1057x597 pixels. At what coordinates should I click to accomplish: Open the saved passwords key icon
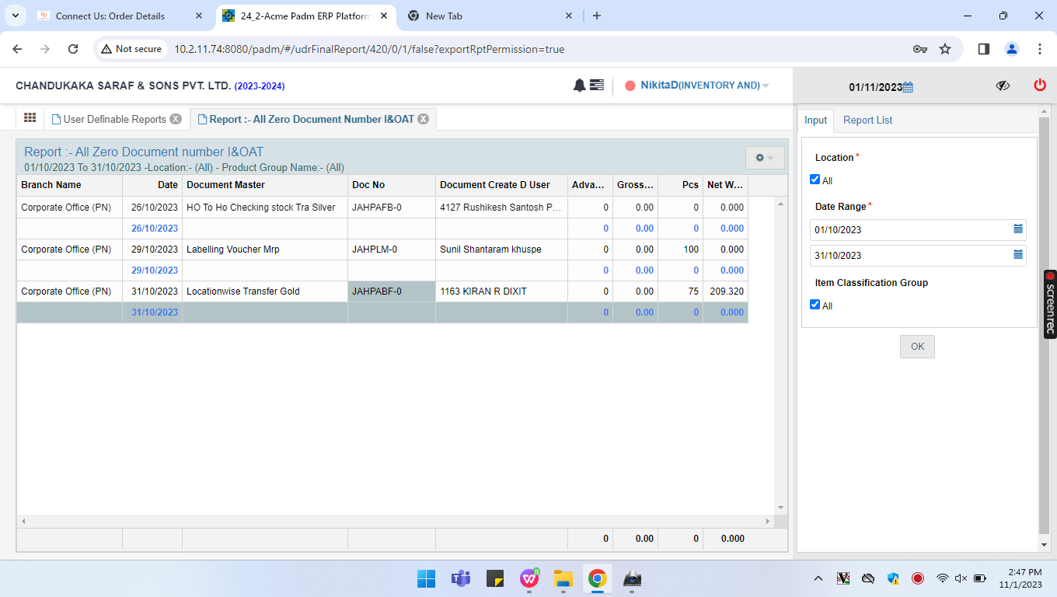pyautogui.click(x=920, y=49)
